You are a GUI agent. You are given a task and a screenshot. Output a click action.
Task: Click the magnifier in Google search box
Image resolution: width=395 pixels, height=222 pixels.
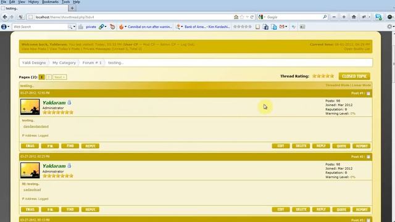(x=325, y=17)
